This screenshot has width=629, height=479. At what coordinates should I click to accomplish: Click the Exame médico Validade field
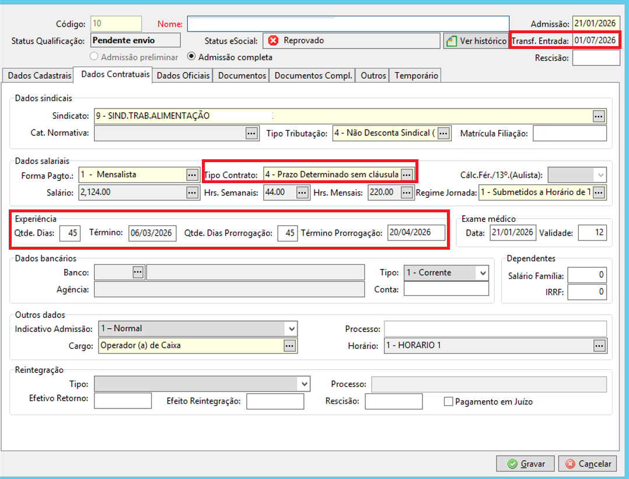(x=592, y=233)
